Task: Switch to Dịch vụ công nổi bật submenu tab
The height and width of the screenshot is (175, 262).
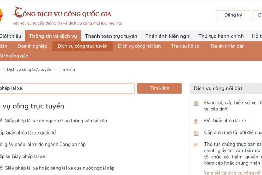Action: click(139, 46)
